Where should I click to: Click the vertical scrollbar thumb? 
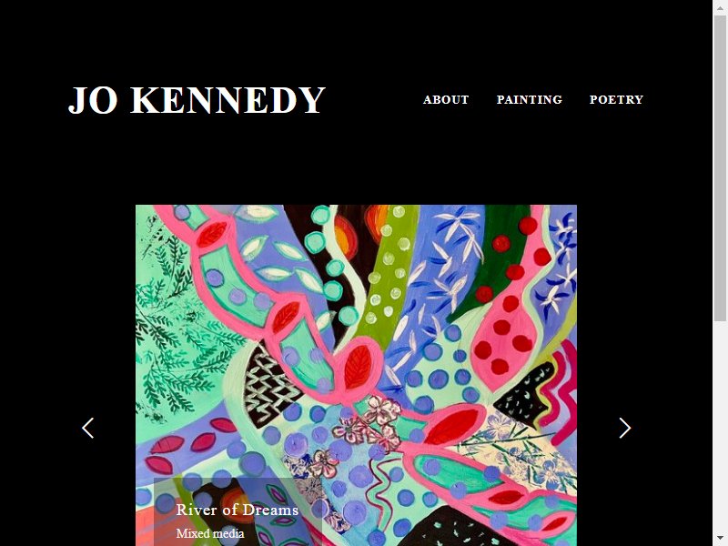tap(720, 168)
